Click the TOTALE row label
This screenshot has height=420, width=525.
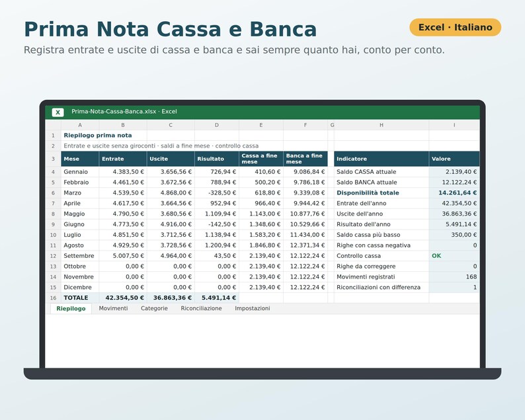pyautogui.click(x=80, y=298)
